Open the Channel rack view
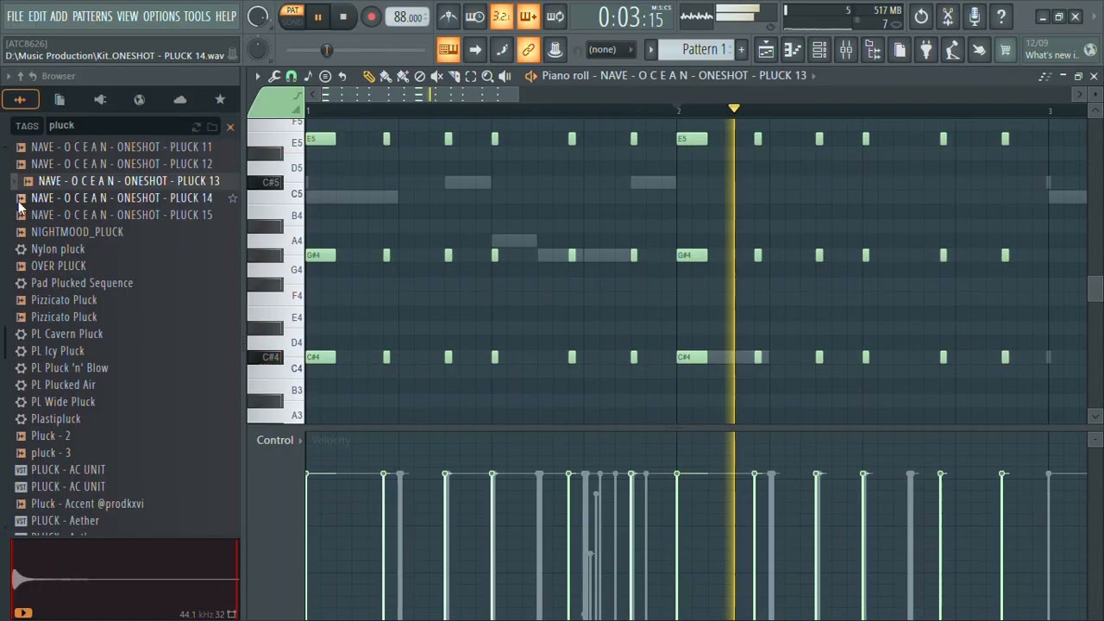This screenshot has height=621, width=1104. coord(819,49)
